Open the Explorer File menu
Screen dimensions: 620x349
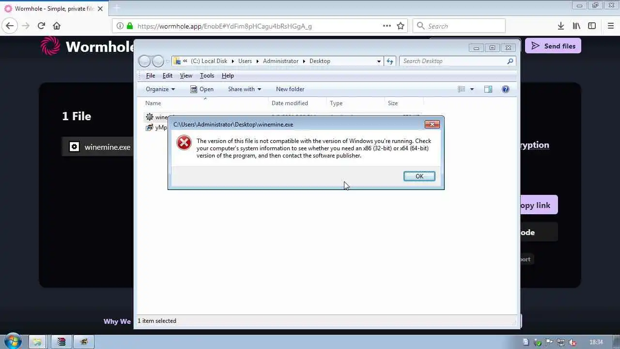[x=151, y=76]
